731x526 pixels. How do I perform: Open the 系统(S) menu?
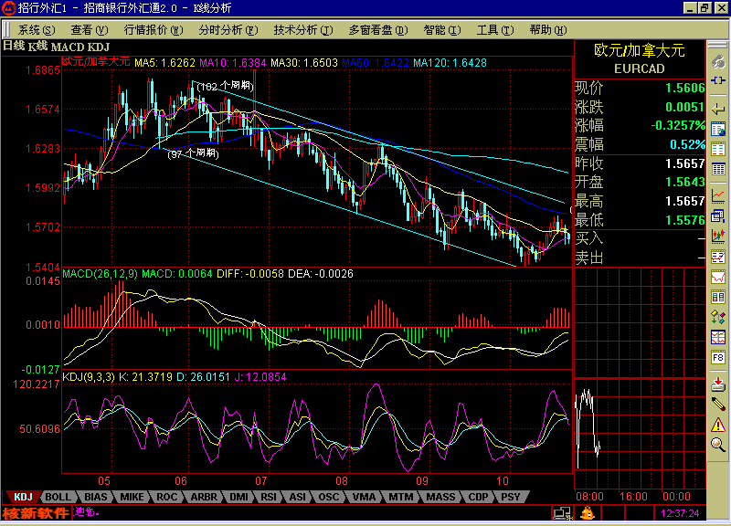tap(37, 30)
